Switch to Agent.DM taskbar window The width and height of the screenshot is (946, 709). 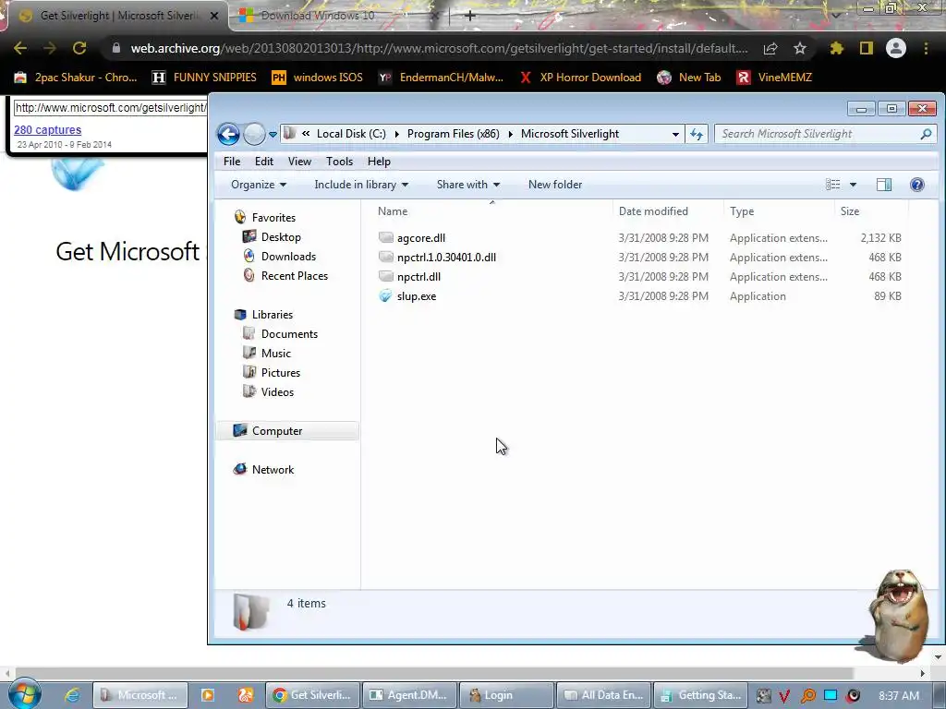[408, 695]
